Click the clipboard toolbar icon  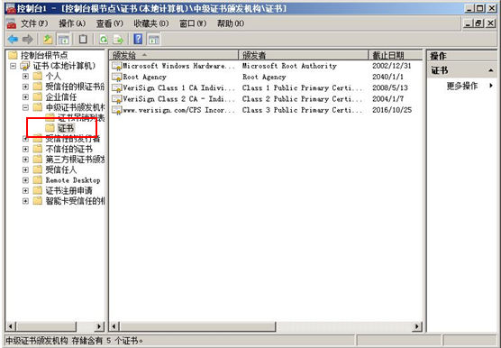click(x=83, y=40)
